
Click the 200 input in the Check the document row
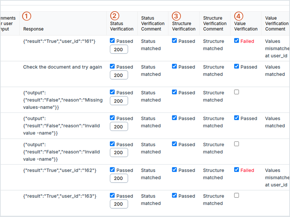pos(119,75)
